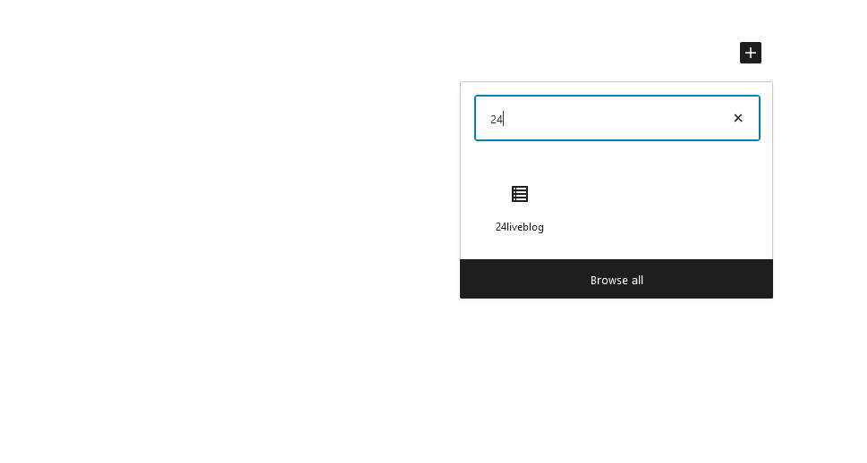This screenshot has width=867, height=463.
Task: Select the 24liveblog block list icon
Action: point(519,194)
